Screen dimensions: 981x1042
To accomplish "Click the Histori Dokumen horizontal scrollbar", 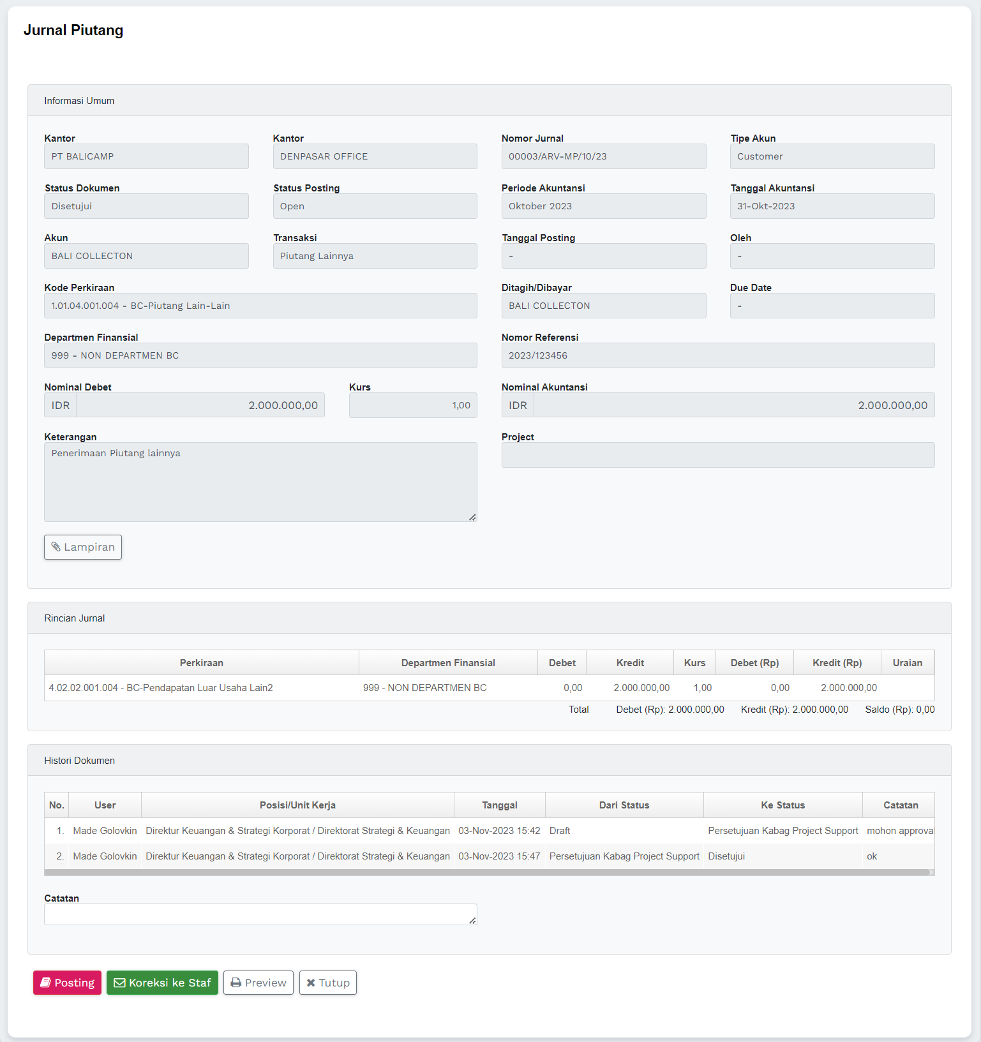I will point(486,872).
